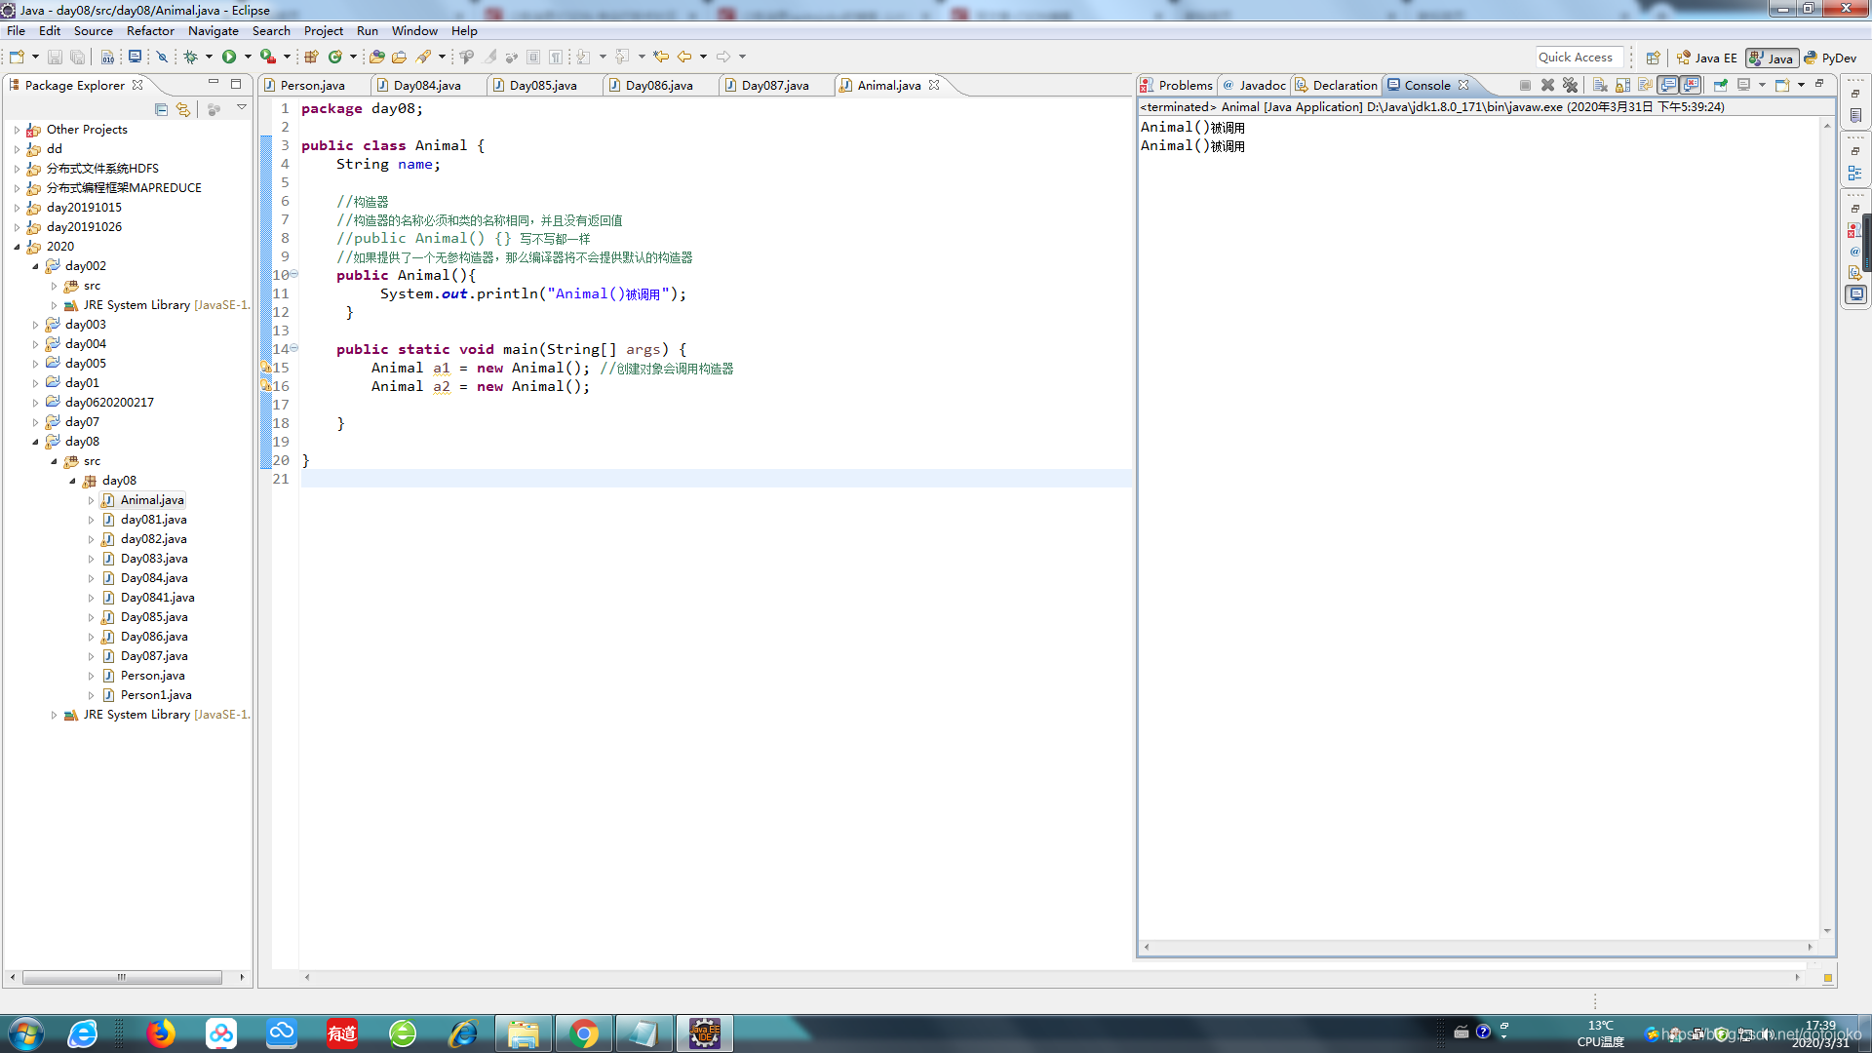Click Link with Editor in Package Explorer
This screenshot has height=1053, width=1872.
click(182, 109)
